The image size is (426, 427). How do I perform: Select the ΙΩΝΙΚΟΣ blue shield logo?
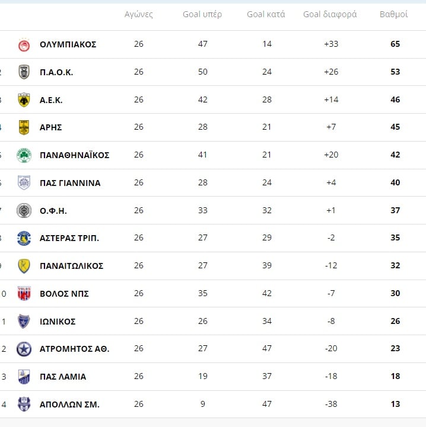pyautogui.click(x=24, y=321)
